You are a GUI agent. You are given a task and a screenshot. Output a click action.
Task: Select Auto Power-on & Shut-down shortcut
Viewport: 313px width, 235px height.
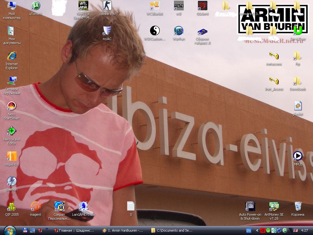250,211
